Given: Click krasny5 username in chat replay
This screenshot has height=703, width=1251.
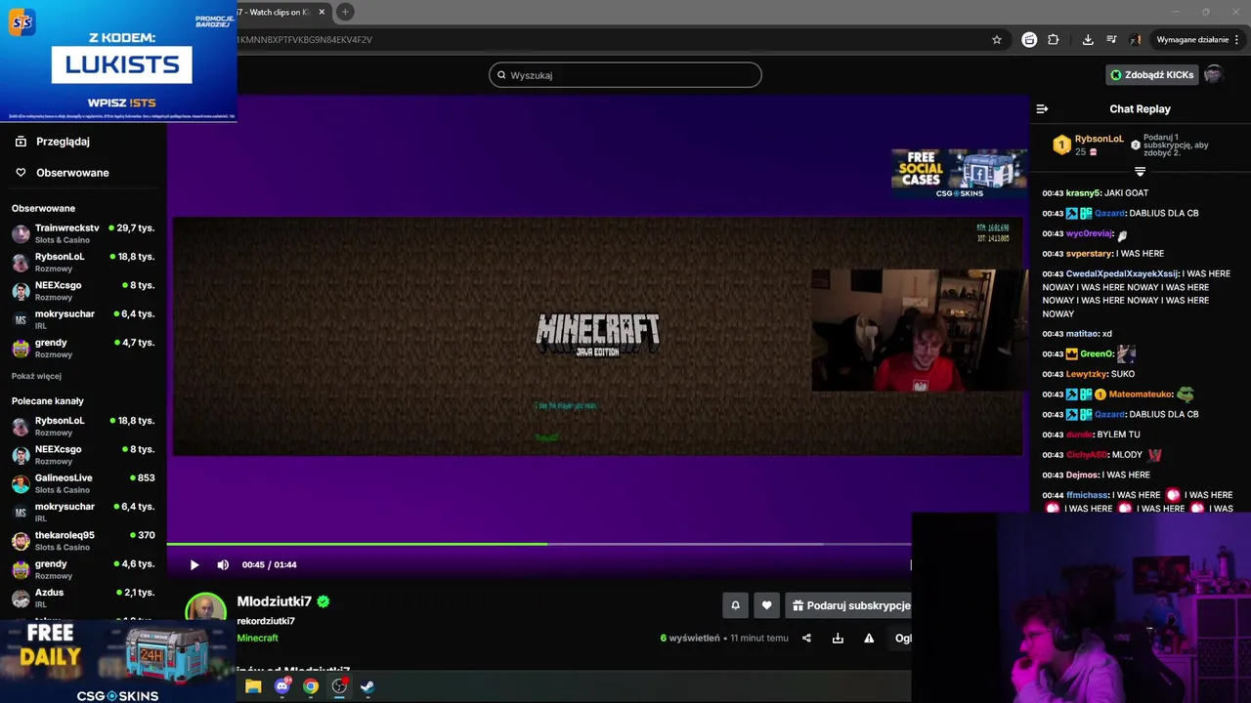Looking at the screenshot, I should click(x=1083, y=193).
